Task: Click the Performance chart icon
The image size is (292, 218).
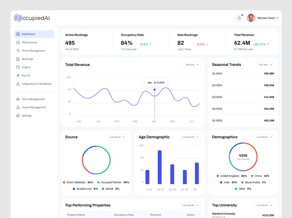Action: pos(18,43)
